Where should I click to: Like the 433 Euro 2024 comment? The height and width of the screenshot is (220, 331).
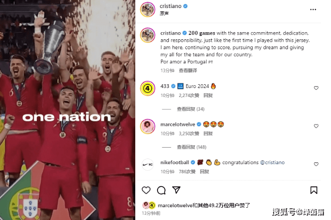pyautogui.click(x=316, y=88)
